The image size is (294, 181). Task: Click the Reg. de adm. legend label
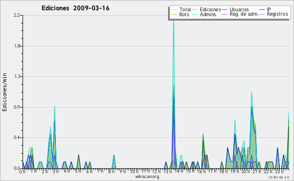pyautogui.click(x=244, y=14)
